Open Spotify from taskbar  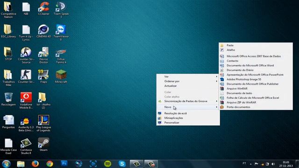point(108,164)
